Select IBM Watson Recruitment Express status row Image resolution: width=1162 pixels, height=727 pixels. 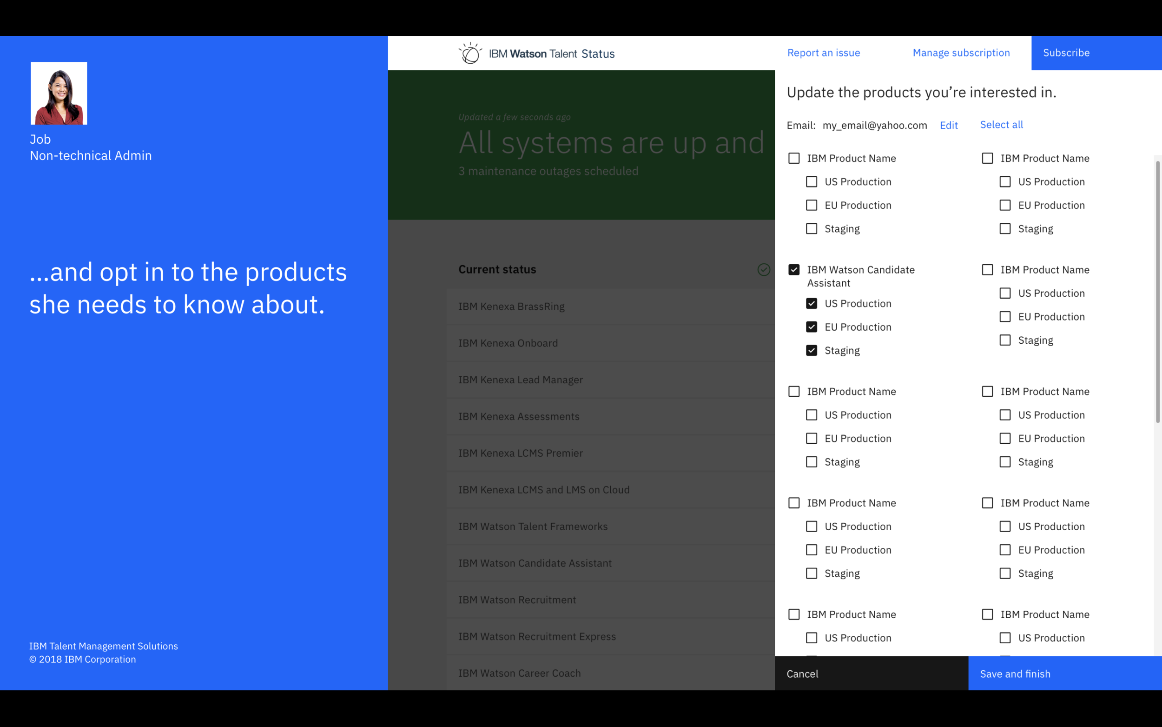click(x=611, y=636)
